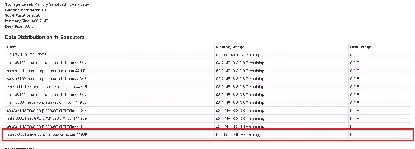This screenshot has width=415, height=149.
Task: Click the first row's memory usage value
Action: click(238, 55)
